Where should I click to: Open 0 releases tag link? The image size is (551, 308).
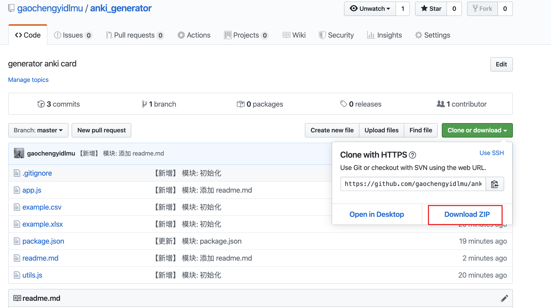click(361, 104)
